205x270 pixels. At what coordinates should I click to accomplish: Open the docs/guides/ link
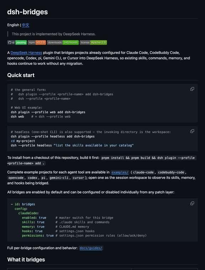(x=91, y=248)
